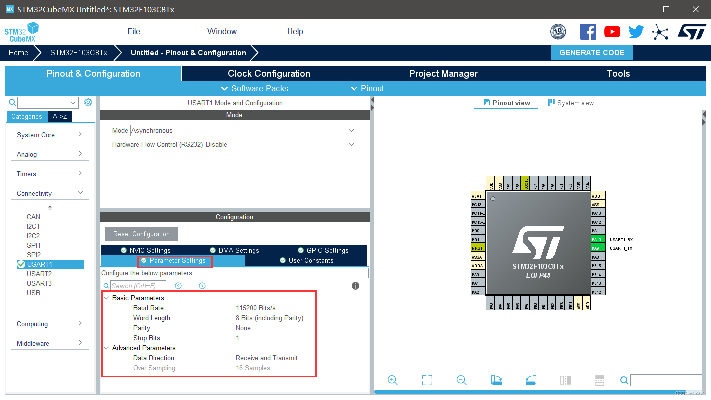711x400 pixels.
Task: Go to next parameter search result
Action: 202,286
